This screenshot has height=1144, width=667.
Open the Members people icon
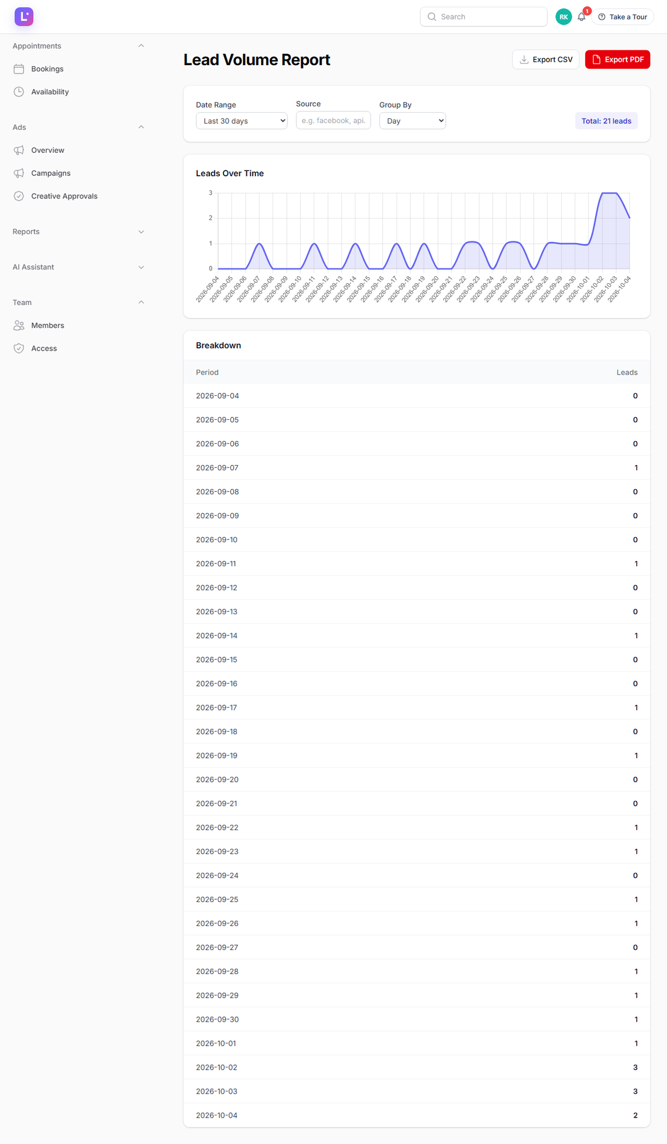click(x=19, y=325)
